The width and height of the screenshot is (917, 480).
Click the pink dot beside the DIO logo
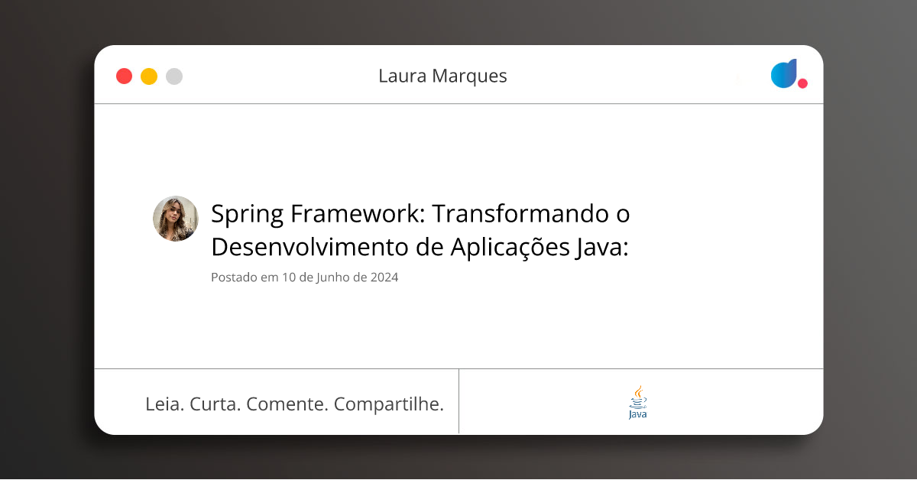pyautogui.click(x=802, y=83)
